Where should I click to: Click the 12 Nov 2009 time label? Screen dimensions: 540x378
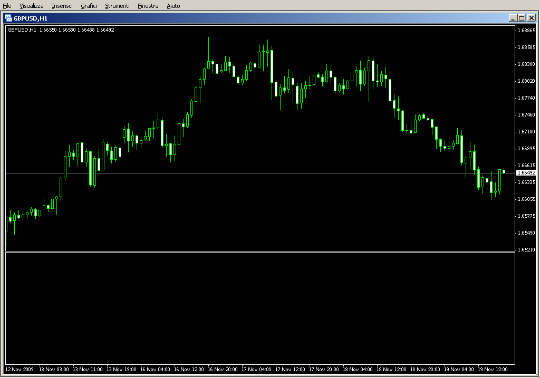click(20, 370)
